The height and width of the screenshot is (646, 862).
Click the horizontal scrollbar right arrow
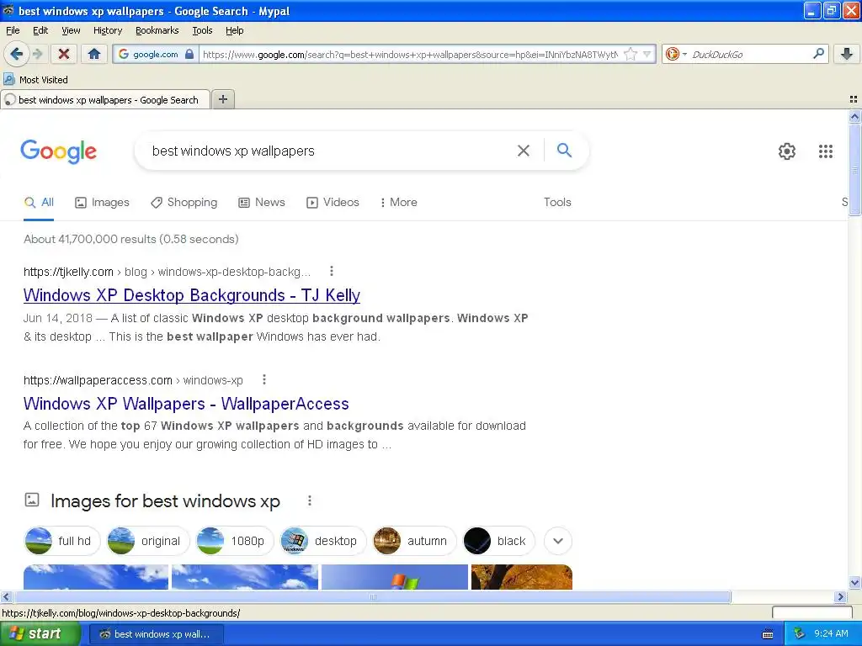pos(840,596)
